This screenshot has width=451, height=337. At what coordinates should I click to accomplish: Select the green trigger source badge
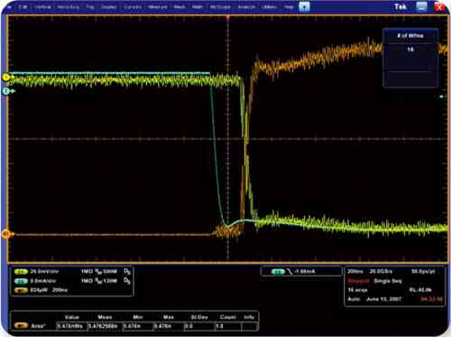278,272
